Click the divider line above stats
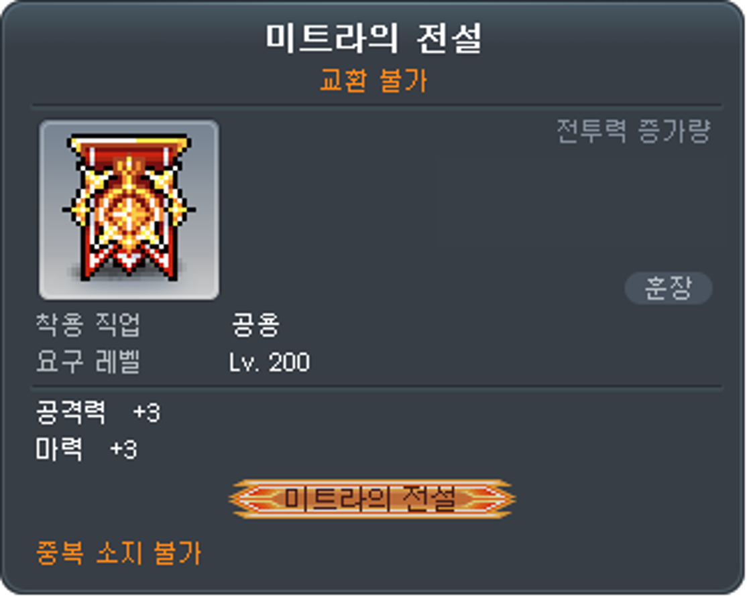The width and height of the screenshot is (747, 597). (377, 387)
